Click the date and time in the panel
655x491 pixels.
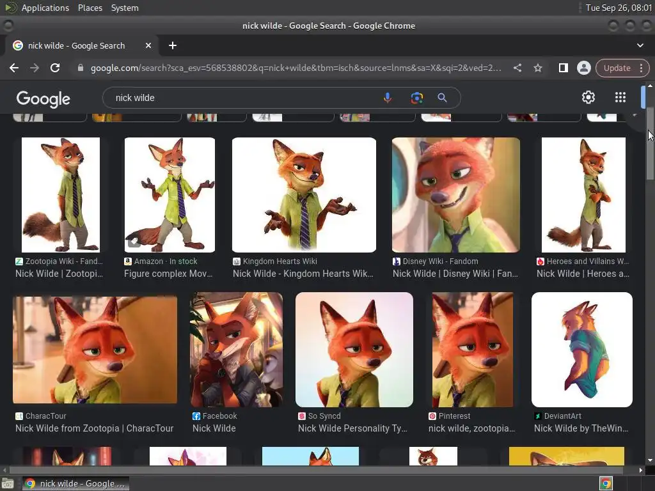point(619,8)
